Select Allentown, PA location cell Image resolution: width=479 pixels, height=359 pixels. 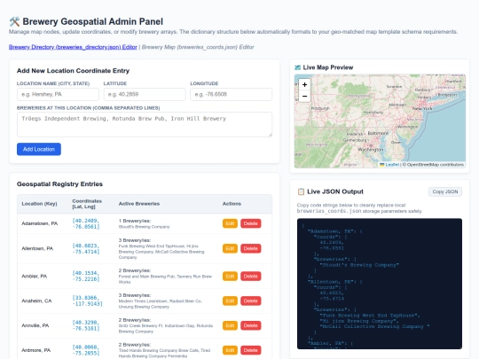37,248
